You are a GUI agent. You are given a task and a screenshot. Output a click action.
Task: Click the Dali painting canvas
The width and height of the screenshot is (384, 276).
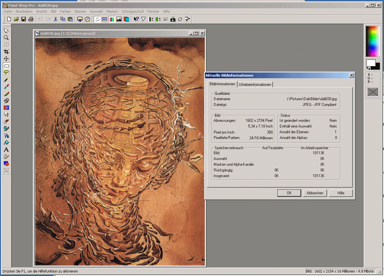[120, 151]
